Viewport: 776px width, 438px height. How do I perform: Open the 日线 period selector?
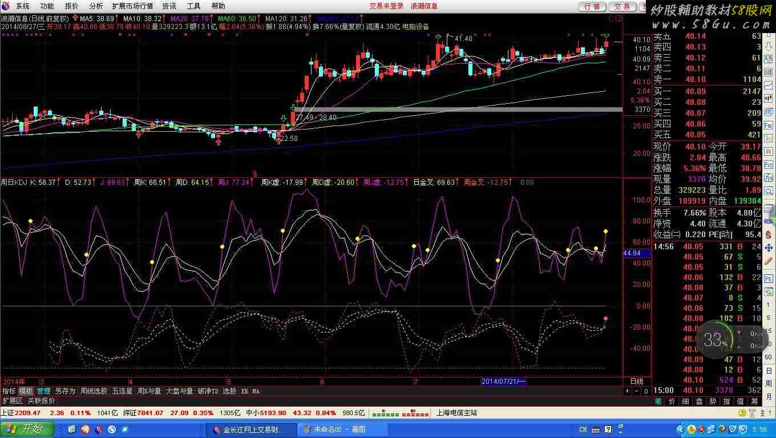click(x=636, y=381)
